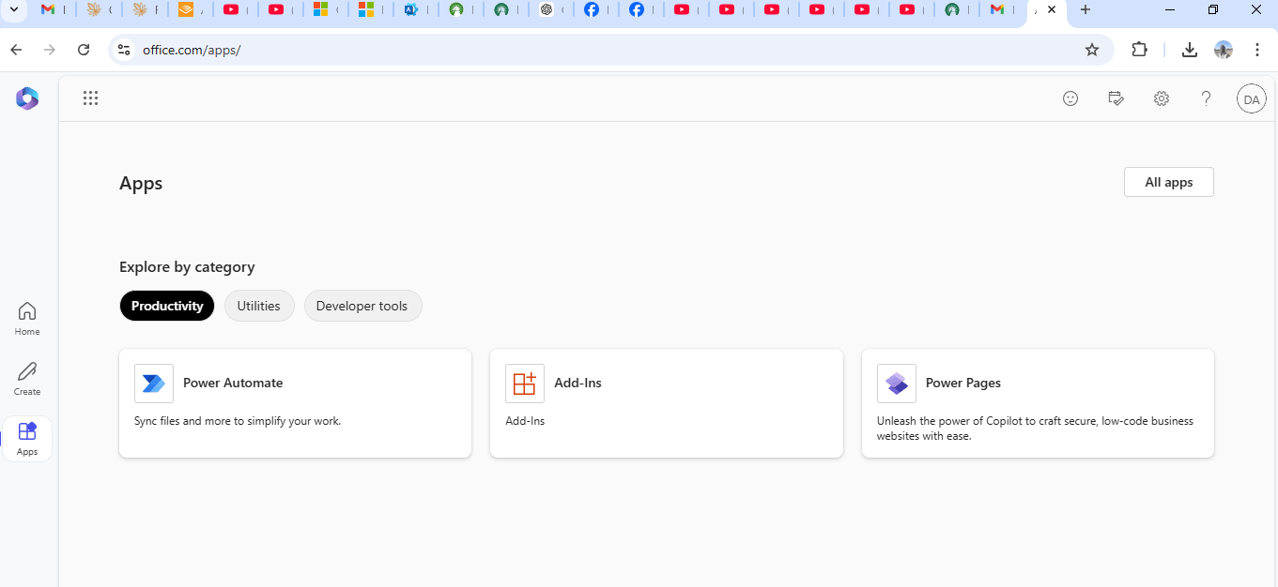
Task: Click the Add-Ins app icon
Action: pos(525,384)
